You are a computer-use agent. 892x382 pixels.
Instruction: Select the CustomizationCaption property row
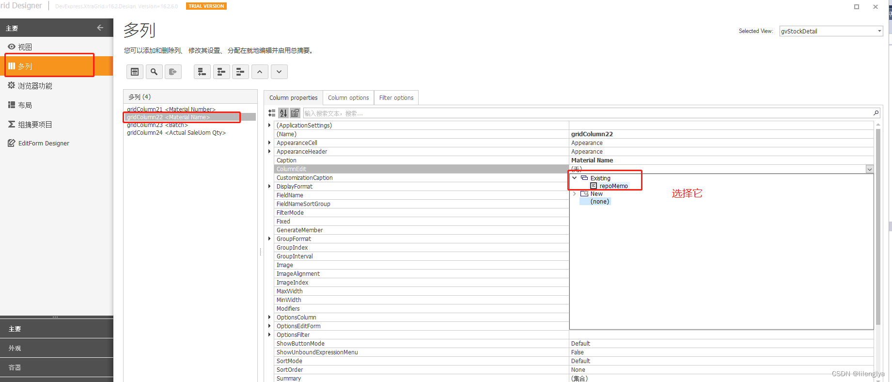(x=422, y=178)
